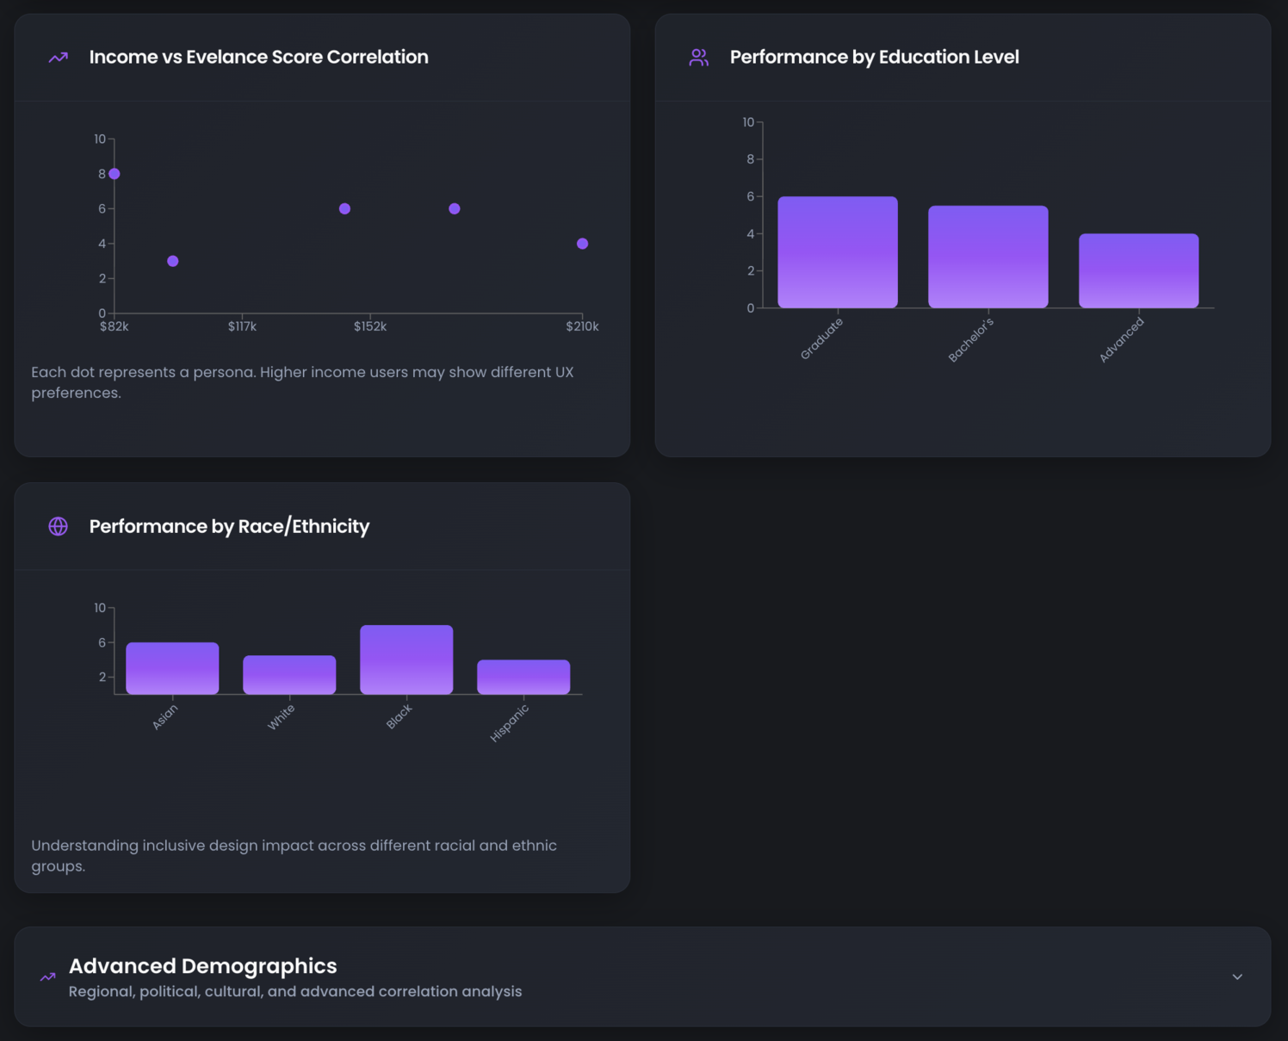Select the scatter dot at $210k scoring 4
Image resolution: width=1288 pixels, height=1041 pixels.
(582, 244)
